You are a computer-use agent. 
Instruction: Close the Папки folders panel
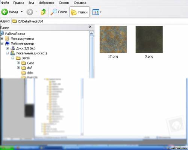90,27
